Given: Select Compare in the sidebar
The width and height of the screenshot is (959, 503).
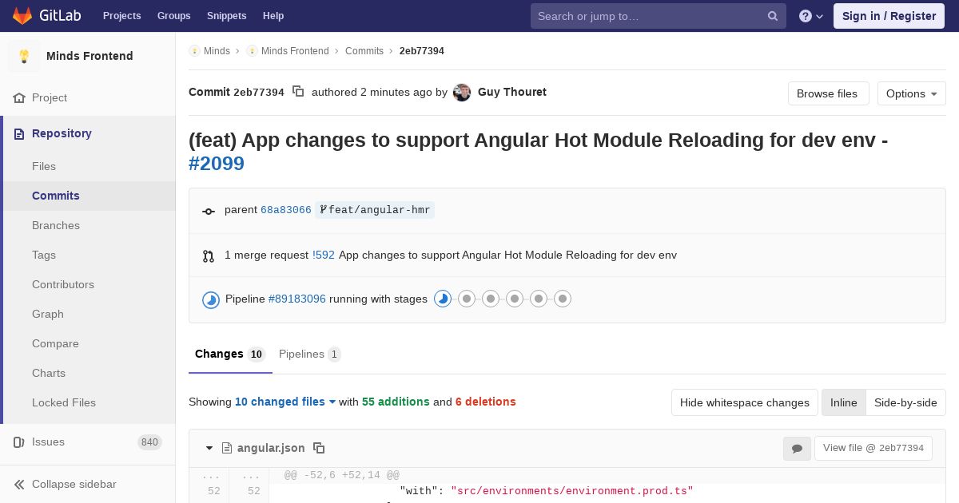Looking at the screenshot, I should [55, 344].
